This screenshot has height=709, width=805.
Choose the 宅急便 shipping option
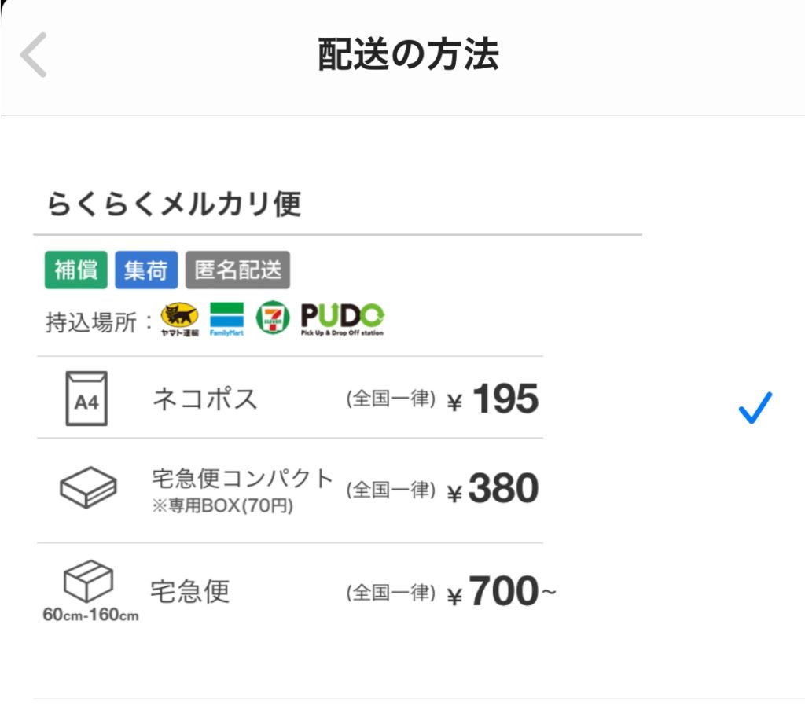[190, 591]
